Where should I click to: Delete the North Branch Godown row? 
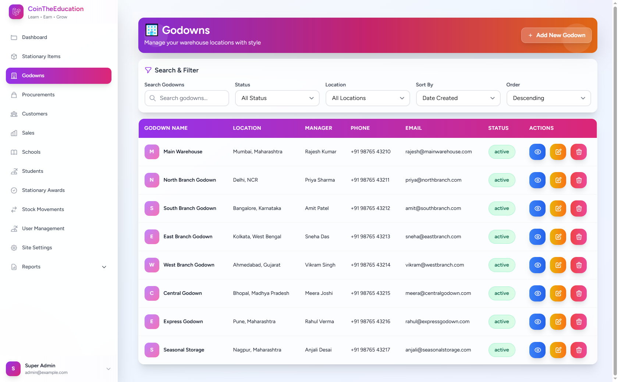click(x=579, y=180)
